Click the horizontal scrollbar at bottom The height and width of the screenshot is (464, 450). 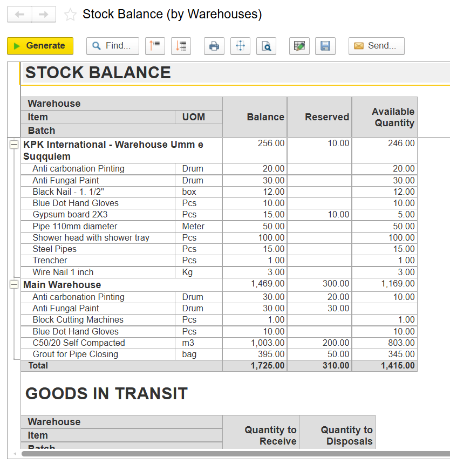[x=235, y=454]
